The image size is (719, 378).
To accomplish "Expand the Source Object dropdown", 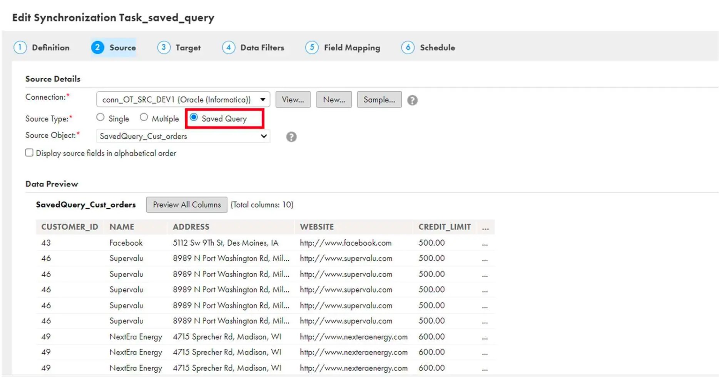I will pos(263,136).
